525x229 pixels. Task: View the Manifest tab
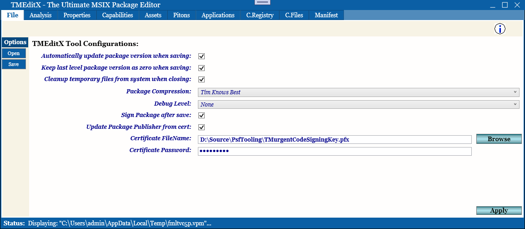point(326,15)
